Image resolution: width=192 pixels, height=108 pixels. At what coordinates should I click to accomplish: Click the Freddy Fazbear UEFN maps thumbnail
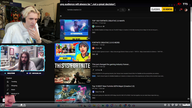click(73, 94)
